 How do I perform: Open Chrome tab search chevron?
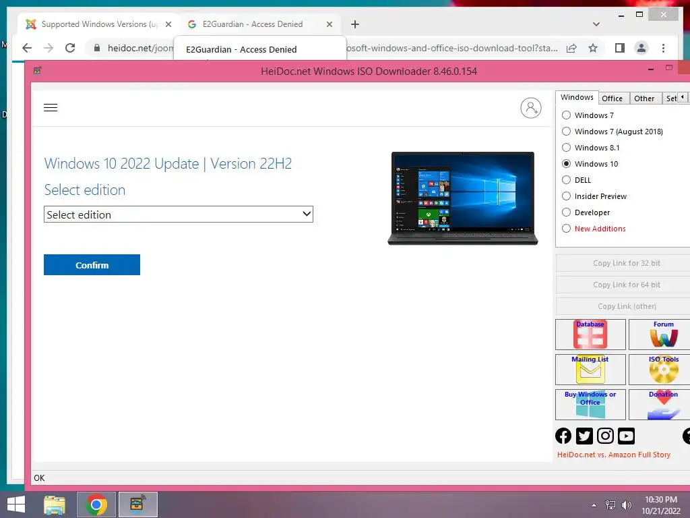click(x=596, y=24)
